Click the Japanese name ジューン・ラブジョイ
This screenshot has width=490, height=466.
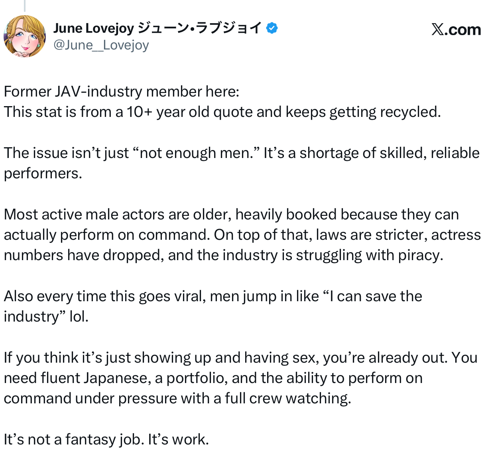click(199, 28)
